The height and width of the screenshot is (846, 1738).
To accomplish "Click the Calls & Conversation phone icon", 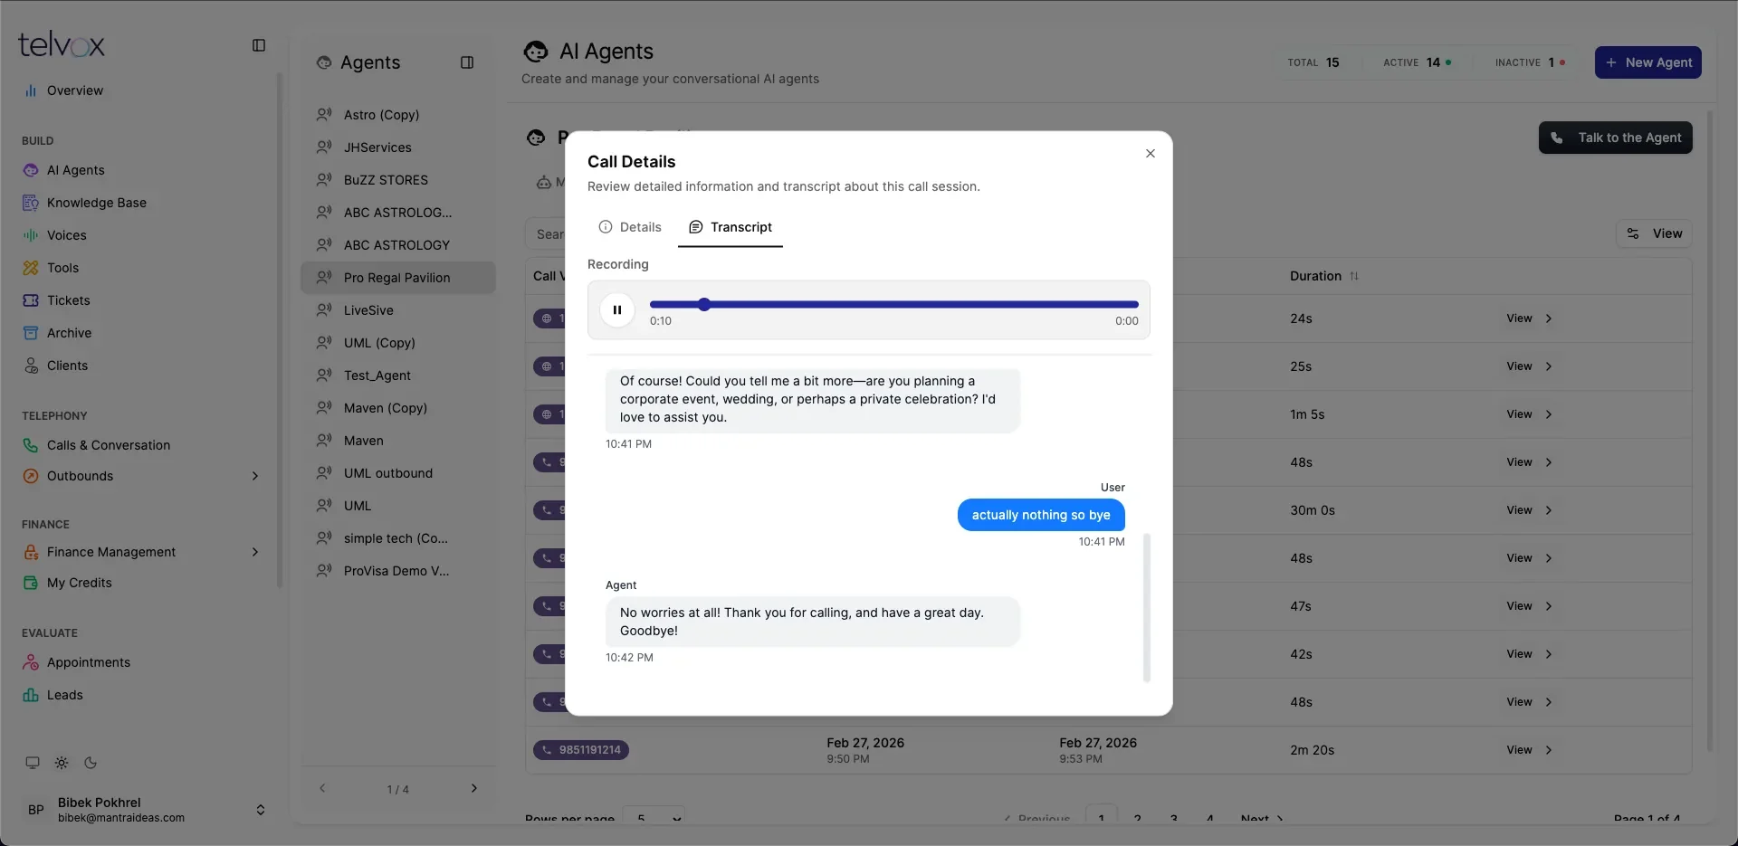I will (x=31, y=445).
